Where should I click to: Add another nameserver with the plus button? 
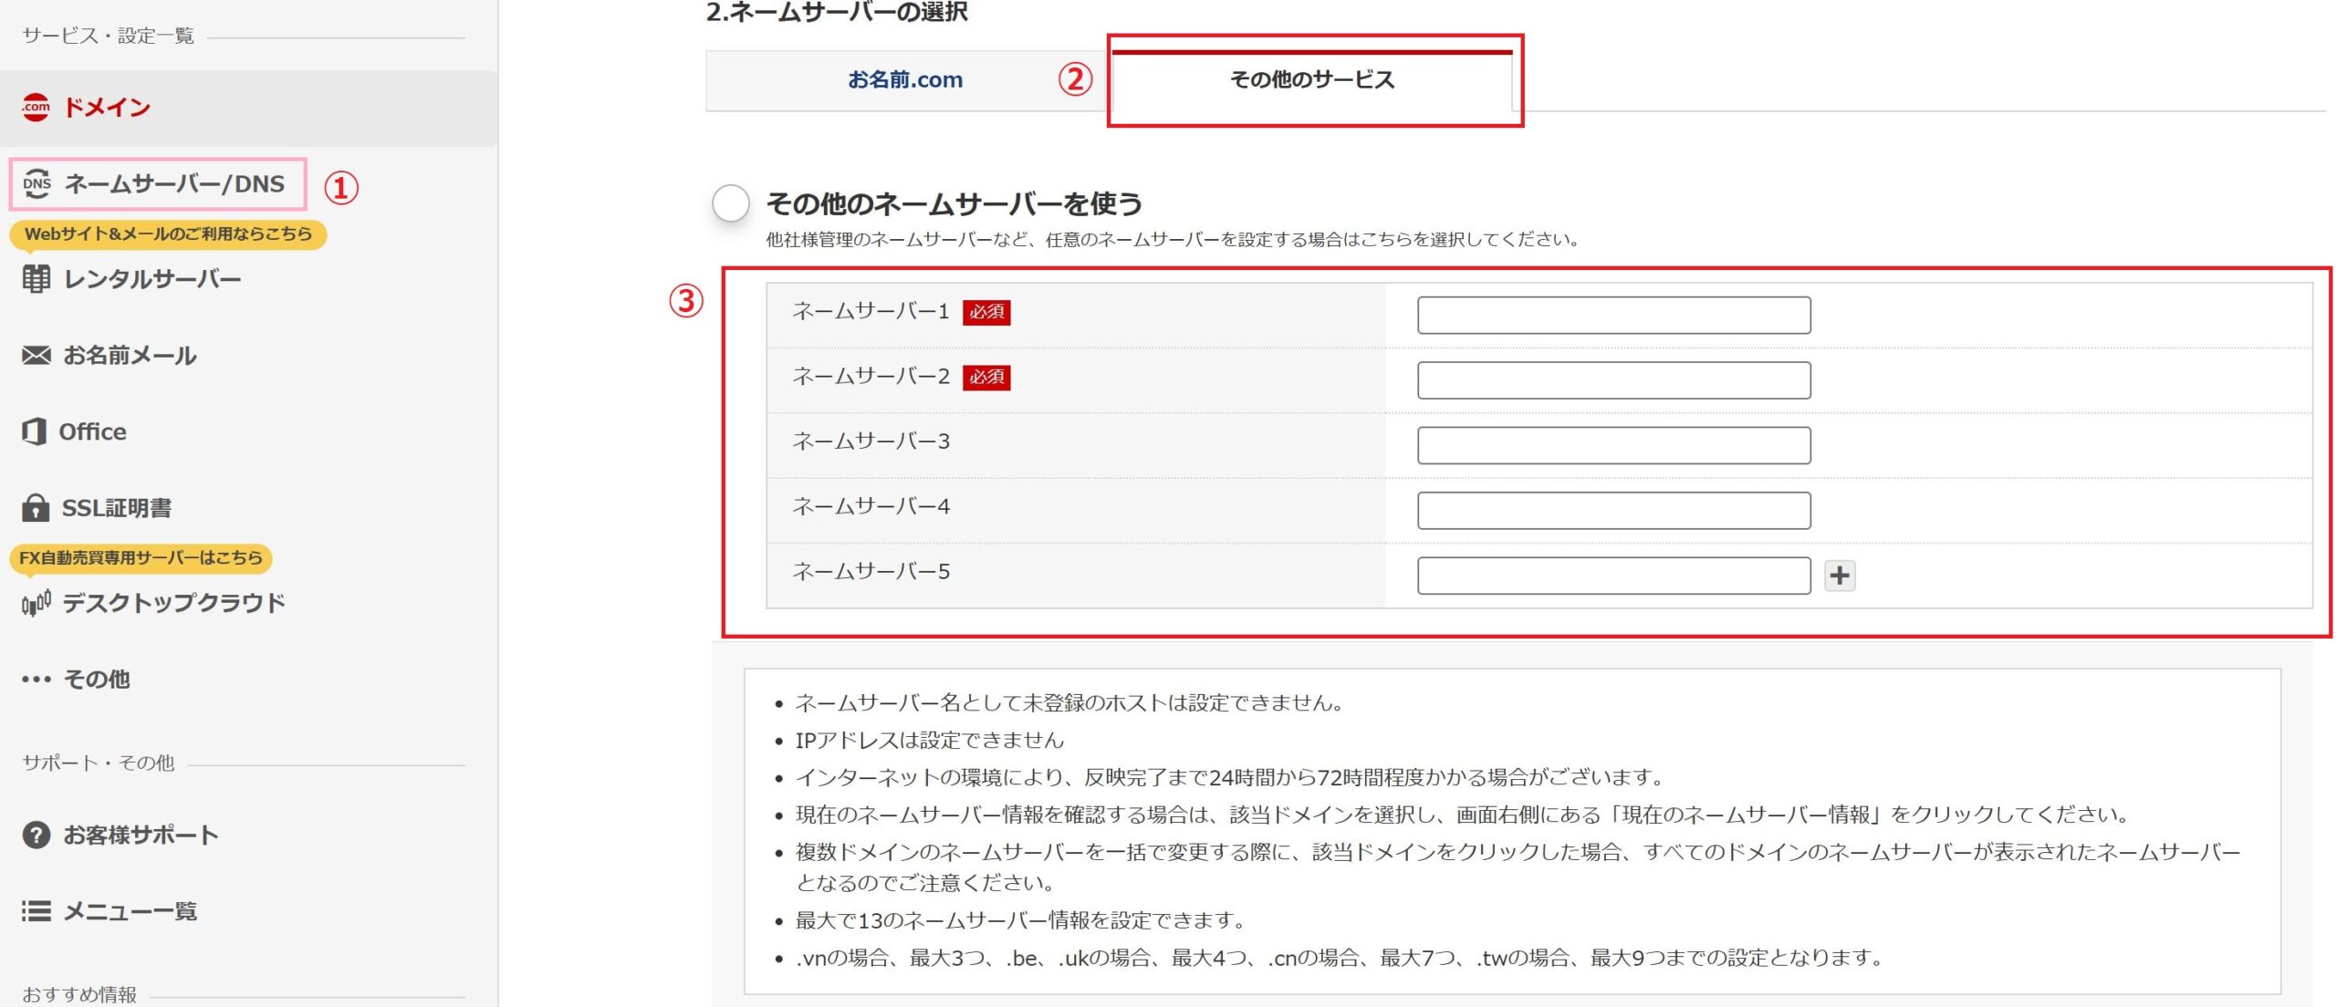coord(1840,576)
